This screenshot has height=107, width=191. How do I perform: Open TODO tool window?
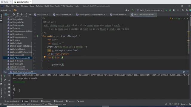click(34, 101)
